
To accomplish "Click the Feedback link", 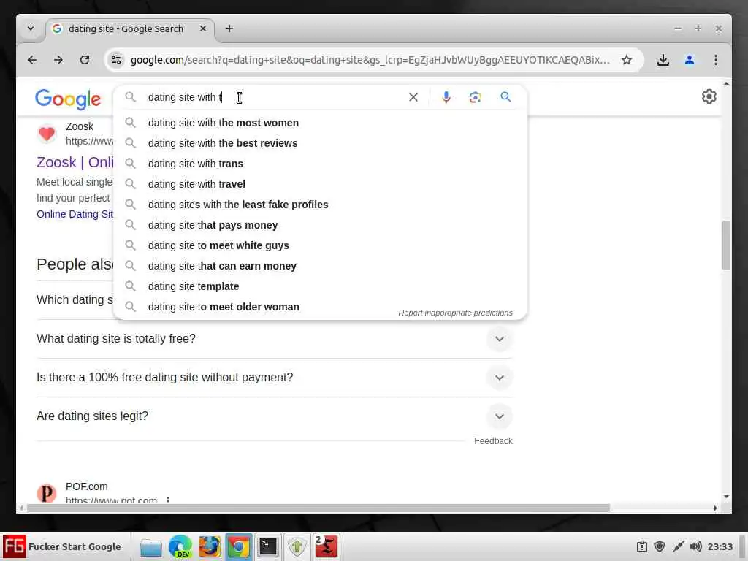I will click(493, 441).
